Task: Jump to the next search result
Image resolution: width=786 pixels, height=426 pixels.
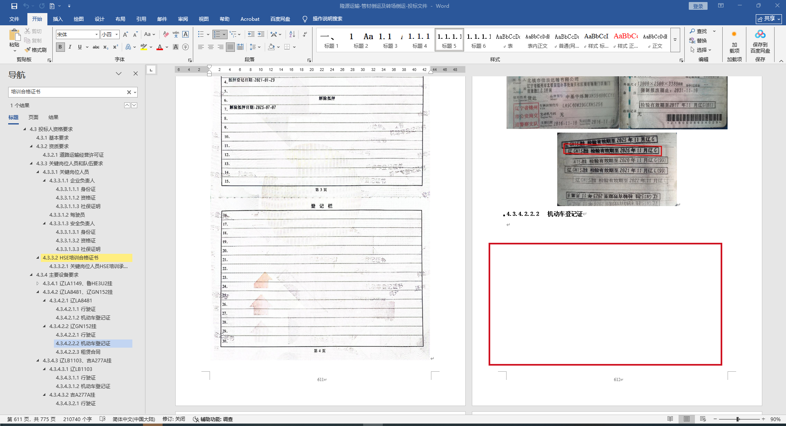Action: 134,105
